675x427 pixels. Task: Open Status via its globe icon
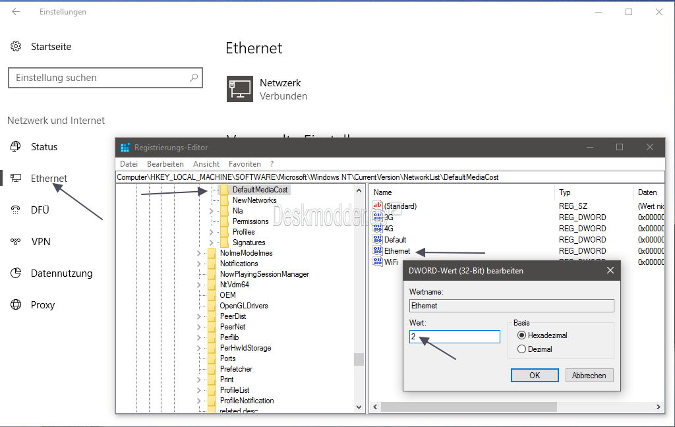16,146
